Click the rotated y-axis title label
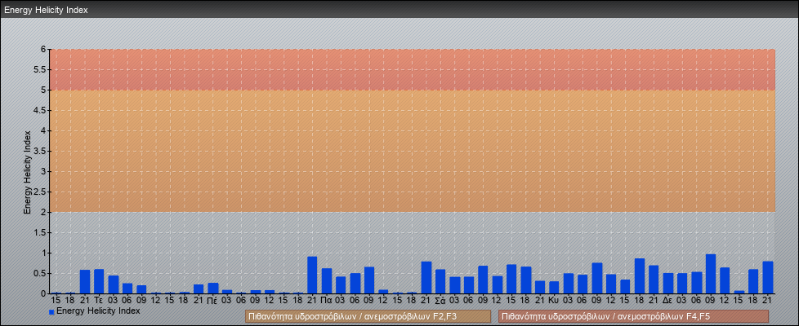The image size is (799, 326). pyautogui.click(x=27, y=171)
